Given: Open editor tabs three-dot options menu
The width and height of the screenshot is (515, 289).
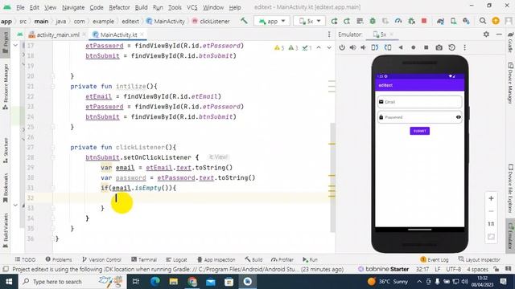Looking at the screenshot, I should 329,35.
